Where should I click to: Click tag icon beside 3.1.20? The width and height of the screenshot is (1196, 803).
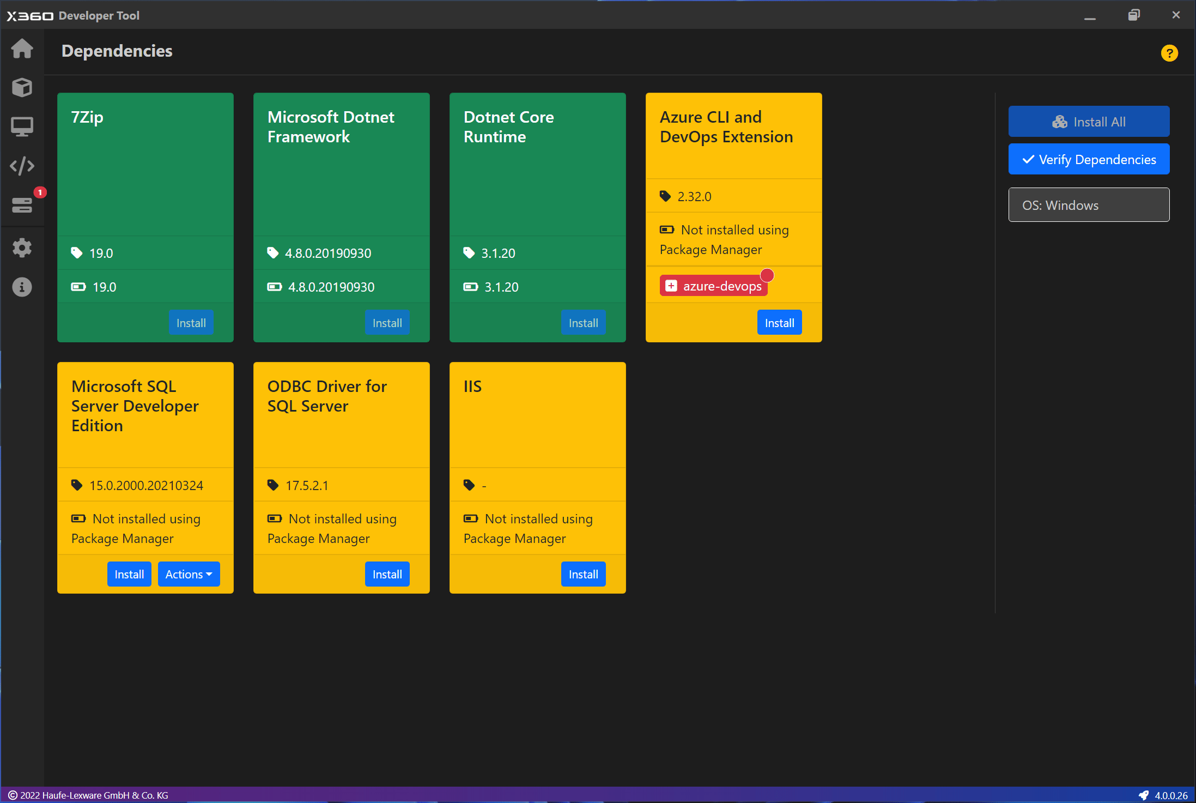click(x=469, y=252)
